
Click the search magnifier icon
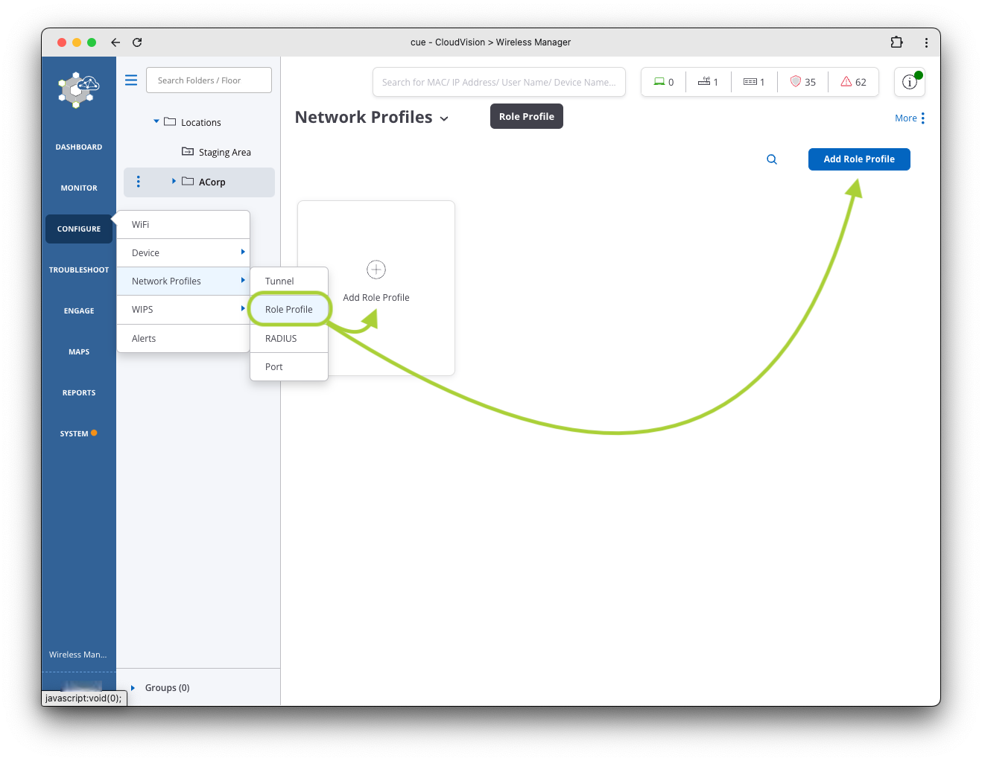click(772, 159)
